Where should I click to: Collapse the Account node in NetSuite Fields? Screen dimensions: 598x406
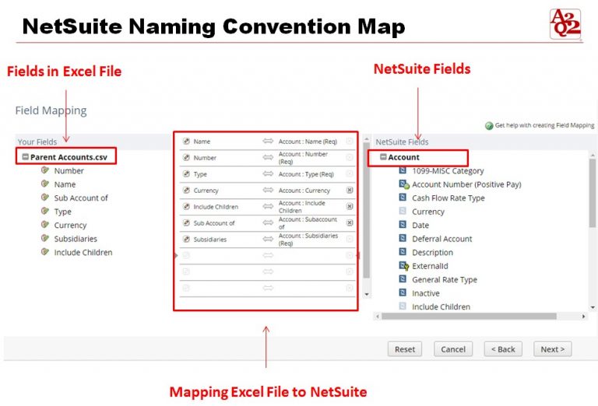coord(383,157)
